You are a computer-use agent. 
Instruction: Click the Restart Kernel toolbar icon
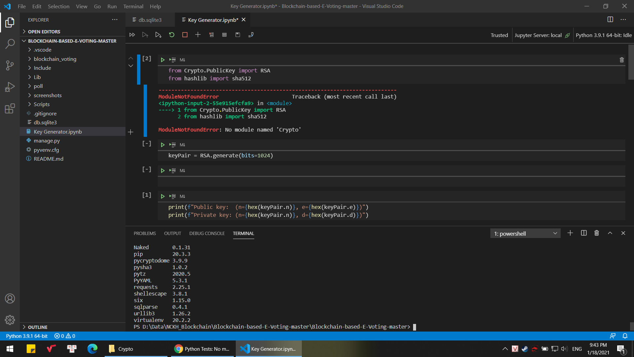coord(172,34)
